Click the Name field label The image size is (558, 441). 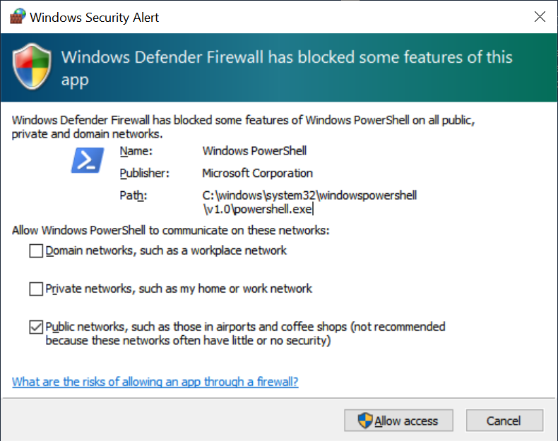[136, 151]
